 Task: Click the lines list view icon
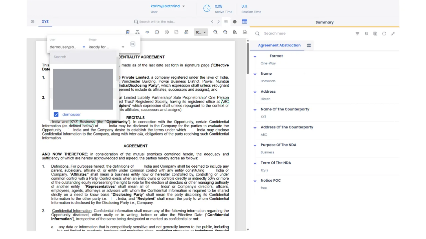pyautogui.click(x=226, y=22)
